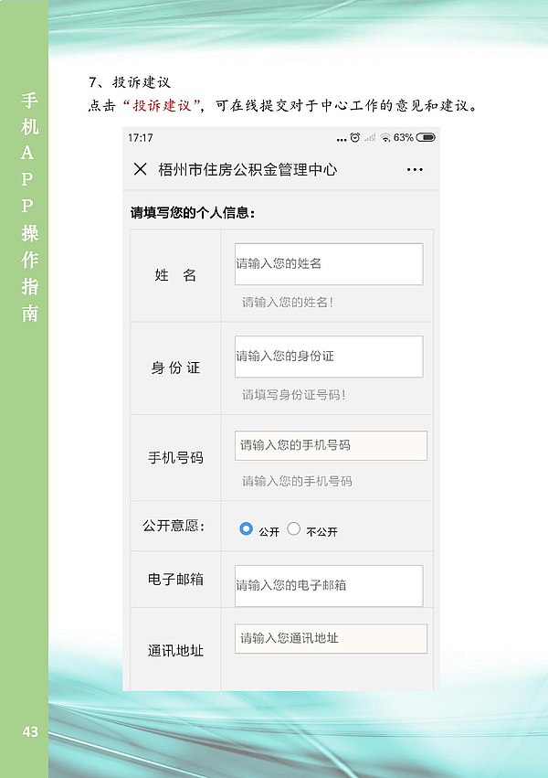This screenshot has height=778, width=548.
Task: Tap the cellular signal bars icon
Action: click(x=369, y=138)
